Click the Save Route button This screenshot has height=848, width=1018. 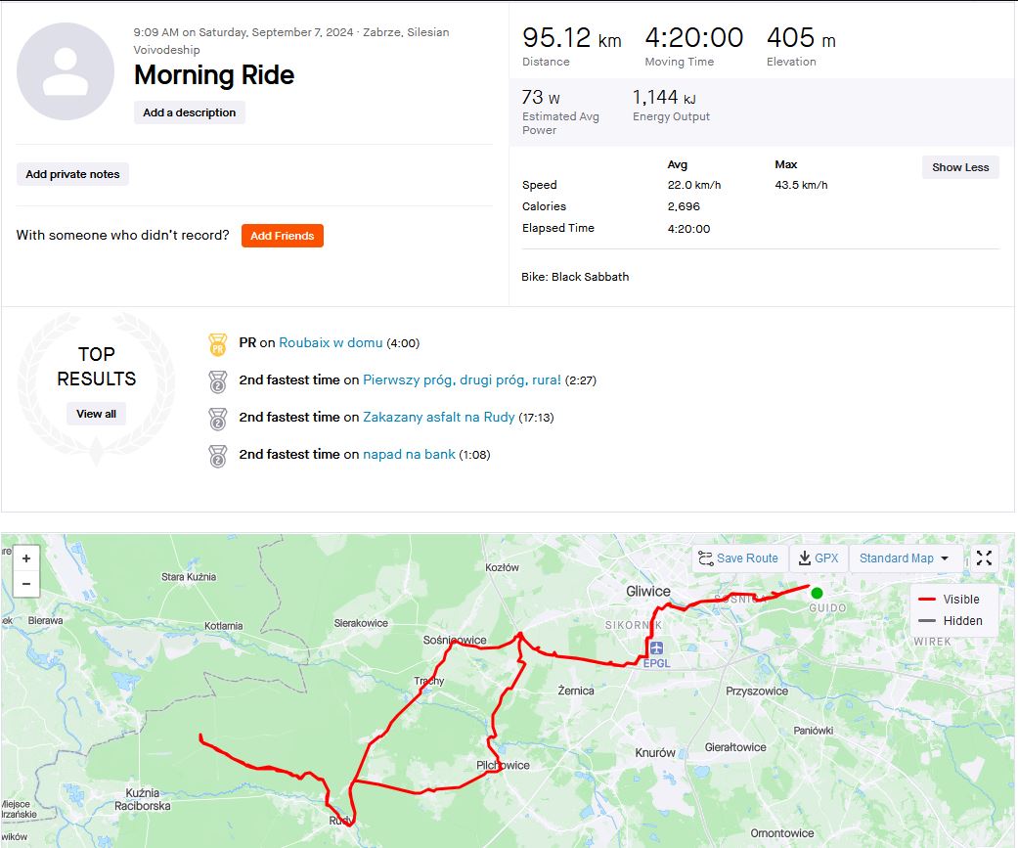pos(739,558)
